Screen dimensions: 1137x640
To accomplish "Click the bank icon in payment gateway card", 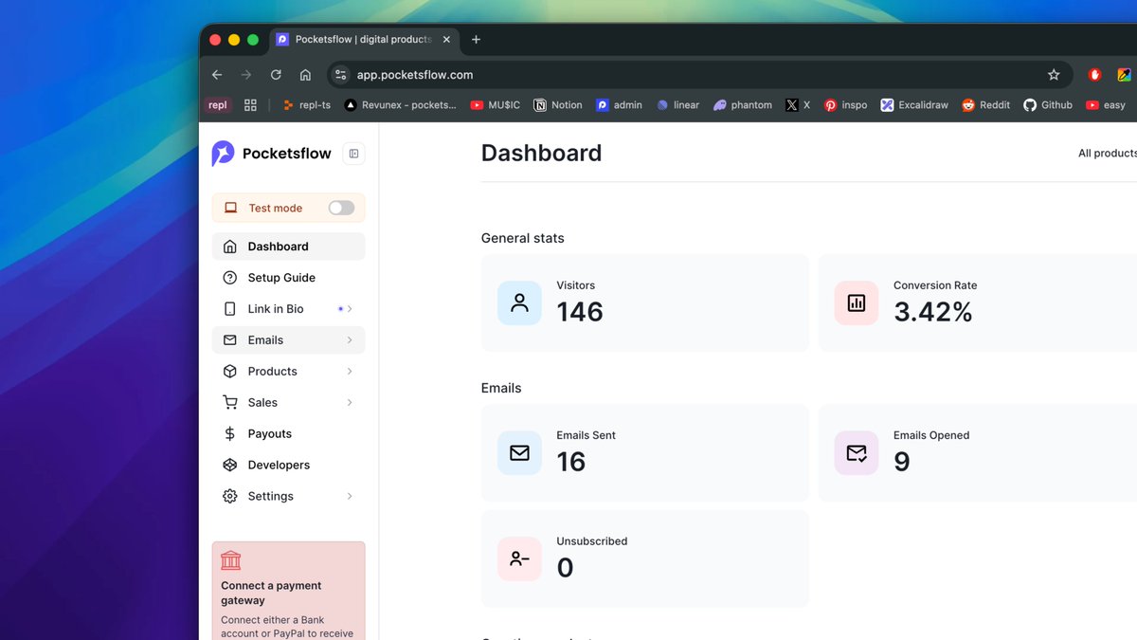I will [230, 560].
